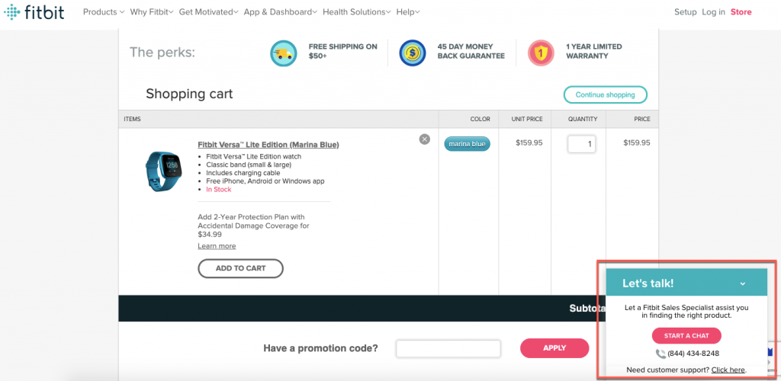The width and height of the screenshot is (781, 381).
Task: Select the marina blue color swatch
Action: point(468,144)
